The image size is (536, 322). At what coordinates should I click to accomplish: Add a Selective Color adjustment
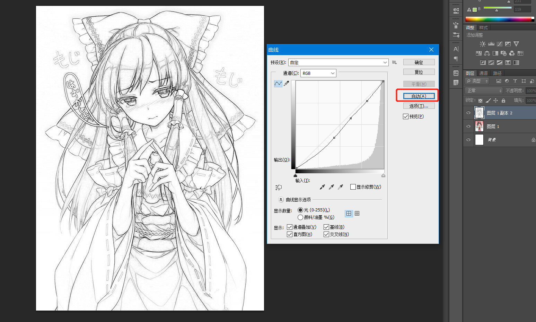tap(508, 62)
